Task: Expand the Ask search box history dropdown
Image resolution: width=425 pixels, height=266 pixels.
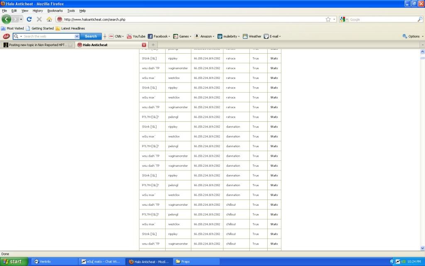Action: pos(77,37)
